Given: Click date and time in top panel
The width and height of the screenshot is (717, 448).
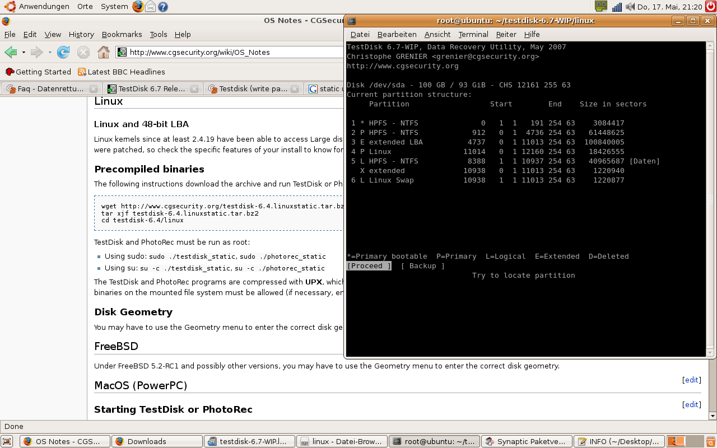Looking at the screenshot, I should pyautogui.click(x=669, y=7).
